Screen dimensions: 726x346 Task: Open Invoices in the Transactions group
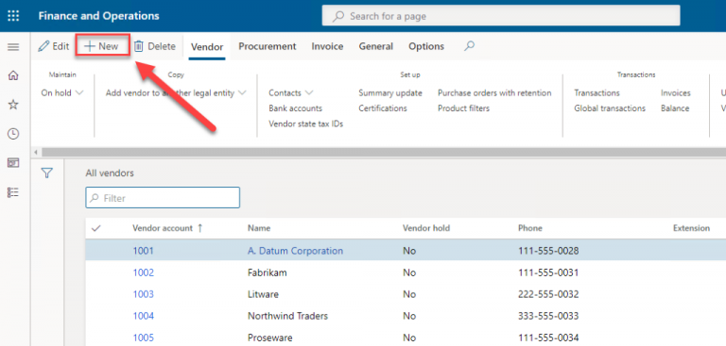point(676,92)
